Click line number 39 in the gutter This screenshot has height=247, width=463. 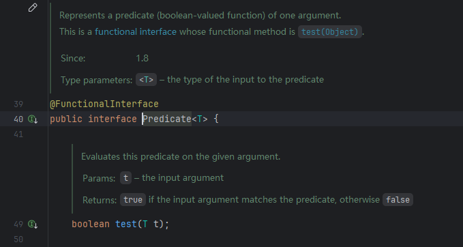point(18,104)
